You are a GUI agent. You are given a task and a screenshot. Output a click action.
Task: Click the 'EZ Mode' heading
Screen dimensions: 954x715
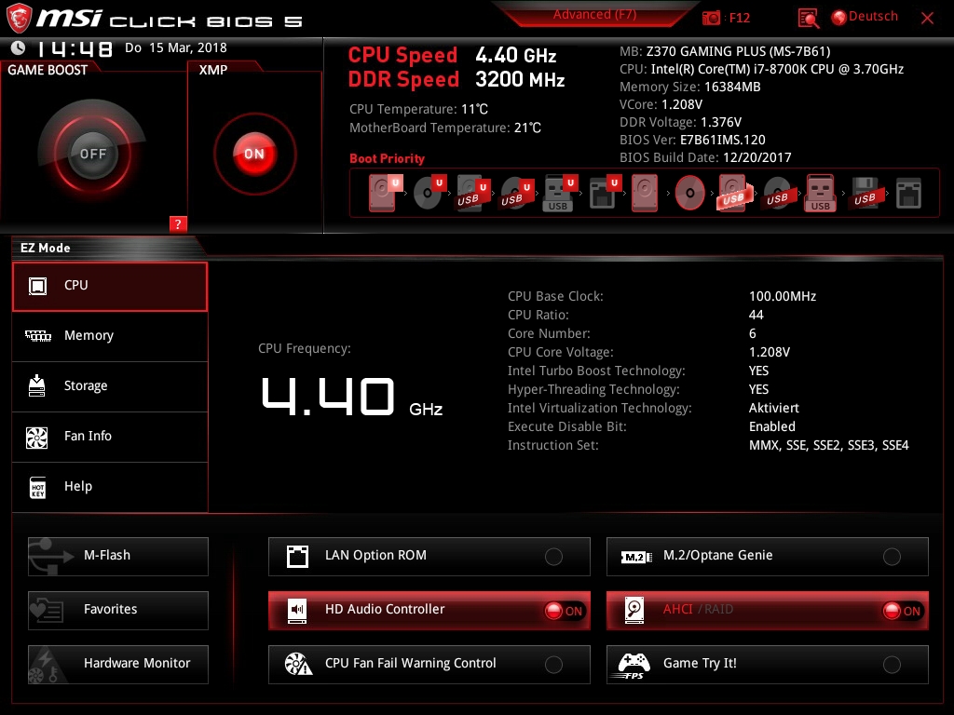pyautogui.click(x=46, y=248)
